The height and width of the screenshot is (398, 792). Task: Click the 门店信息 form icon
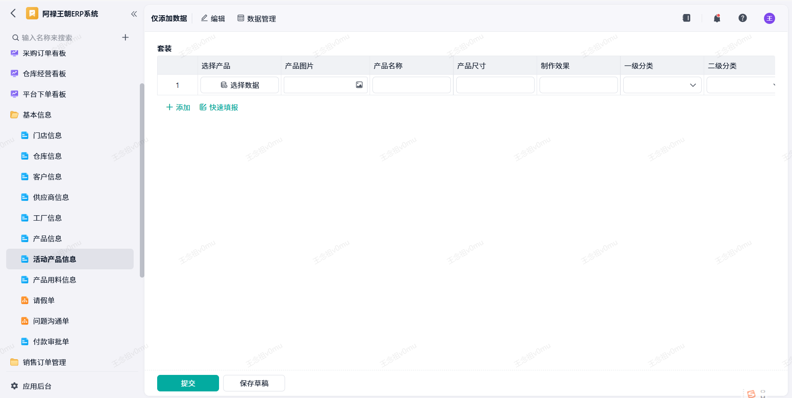coord(25,135)
